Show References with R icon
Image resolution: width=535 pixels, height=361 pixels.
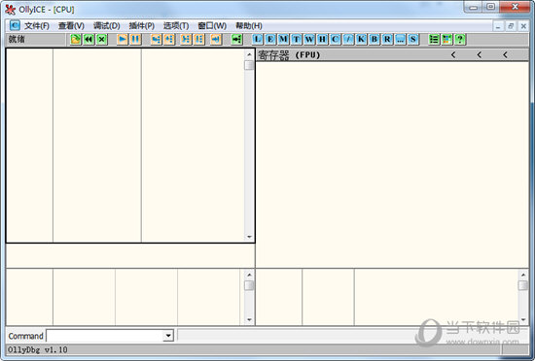(x=387, y=40)
